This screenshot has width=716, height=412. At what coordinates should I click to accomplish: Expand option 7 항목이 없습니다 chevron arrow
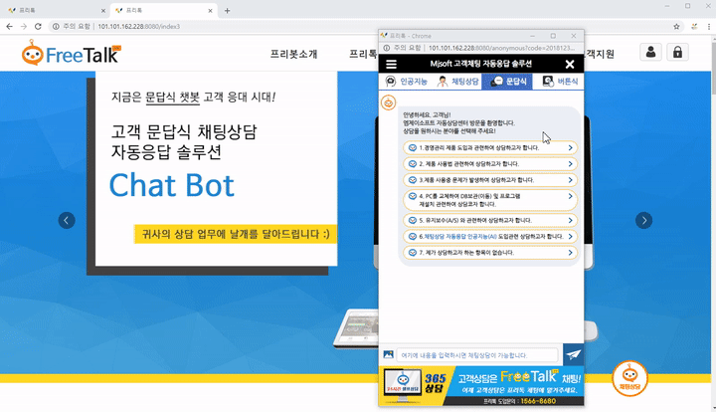[571, 252]
